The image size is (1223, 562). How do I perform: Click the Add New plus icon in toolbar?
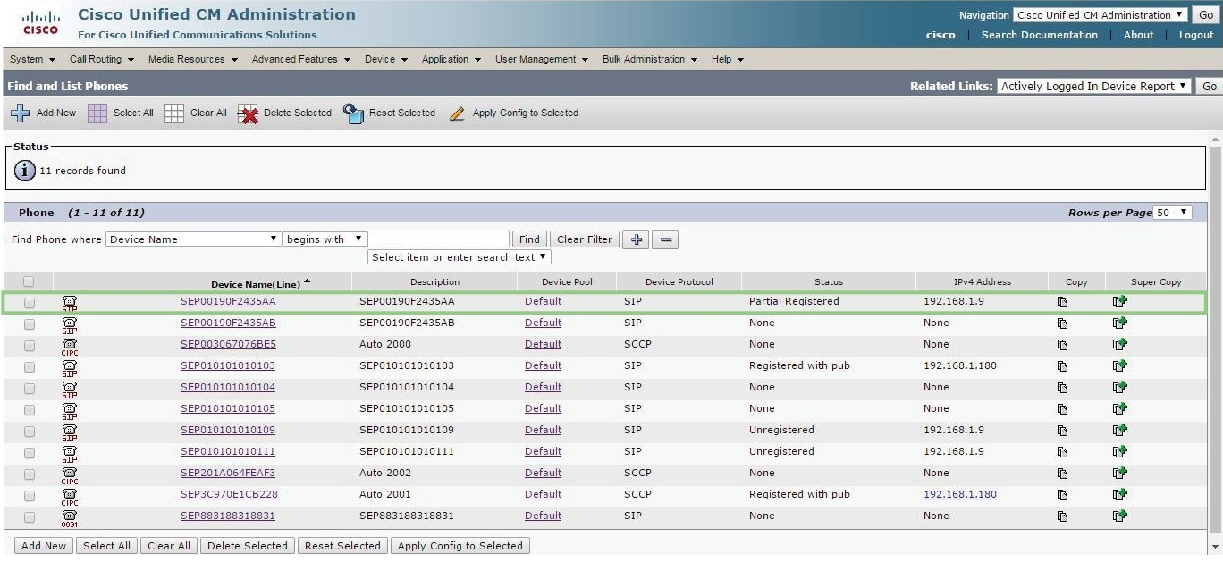coord(20,113)
